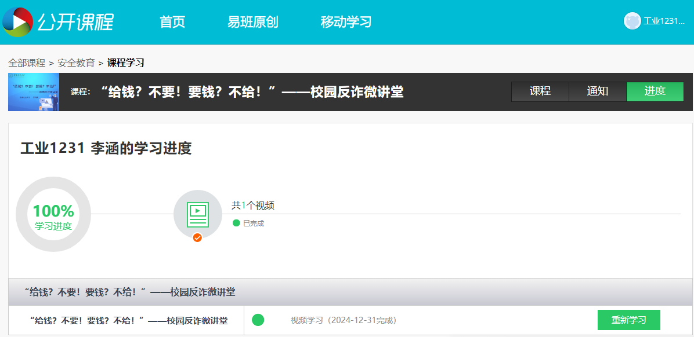
Task: Open 移动学习 navigation item
Action: (x=346, y=21)
